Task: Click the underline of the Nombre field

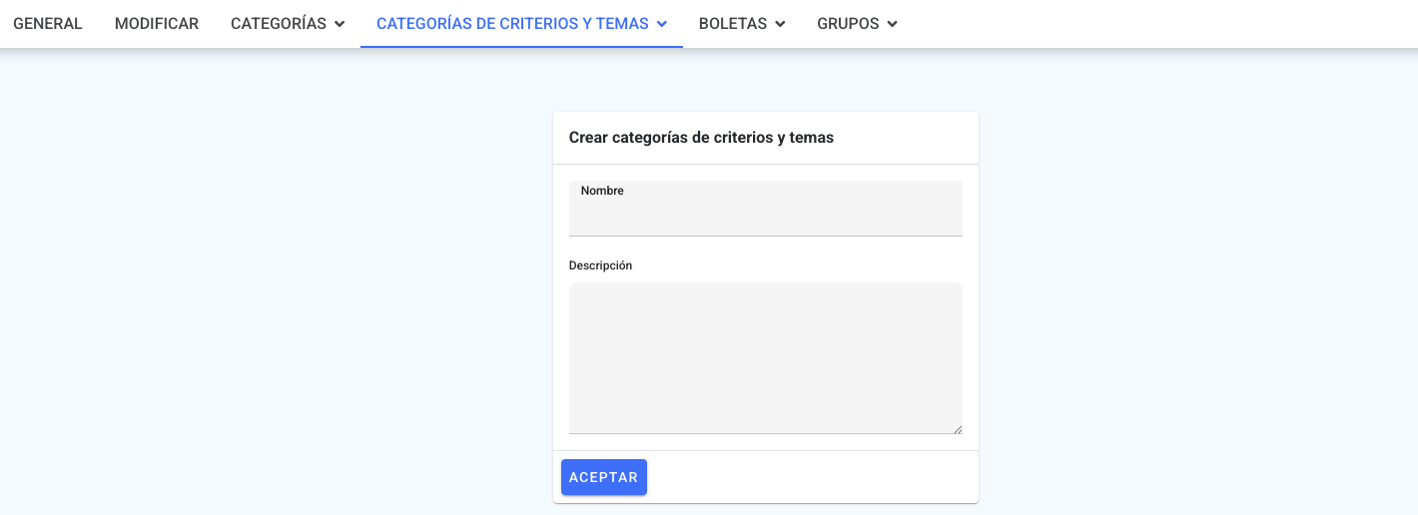Action: point(766,236)
